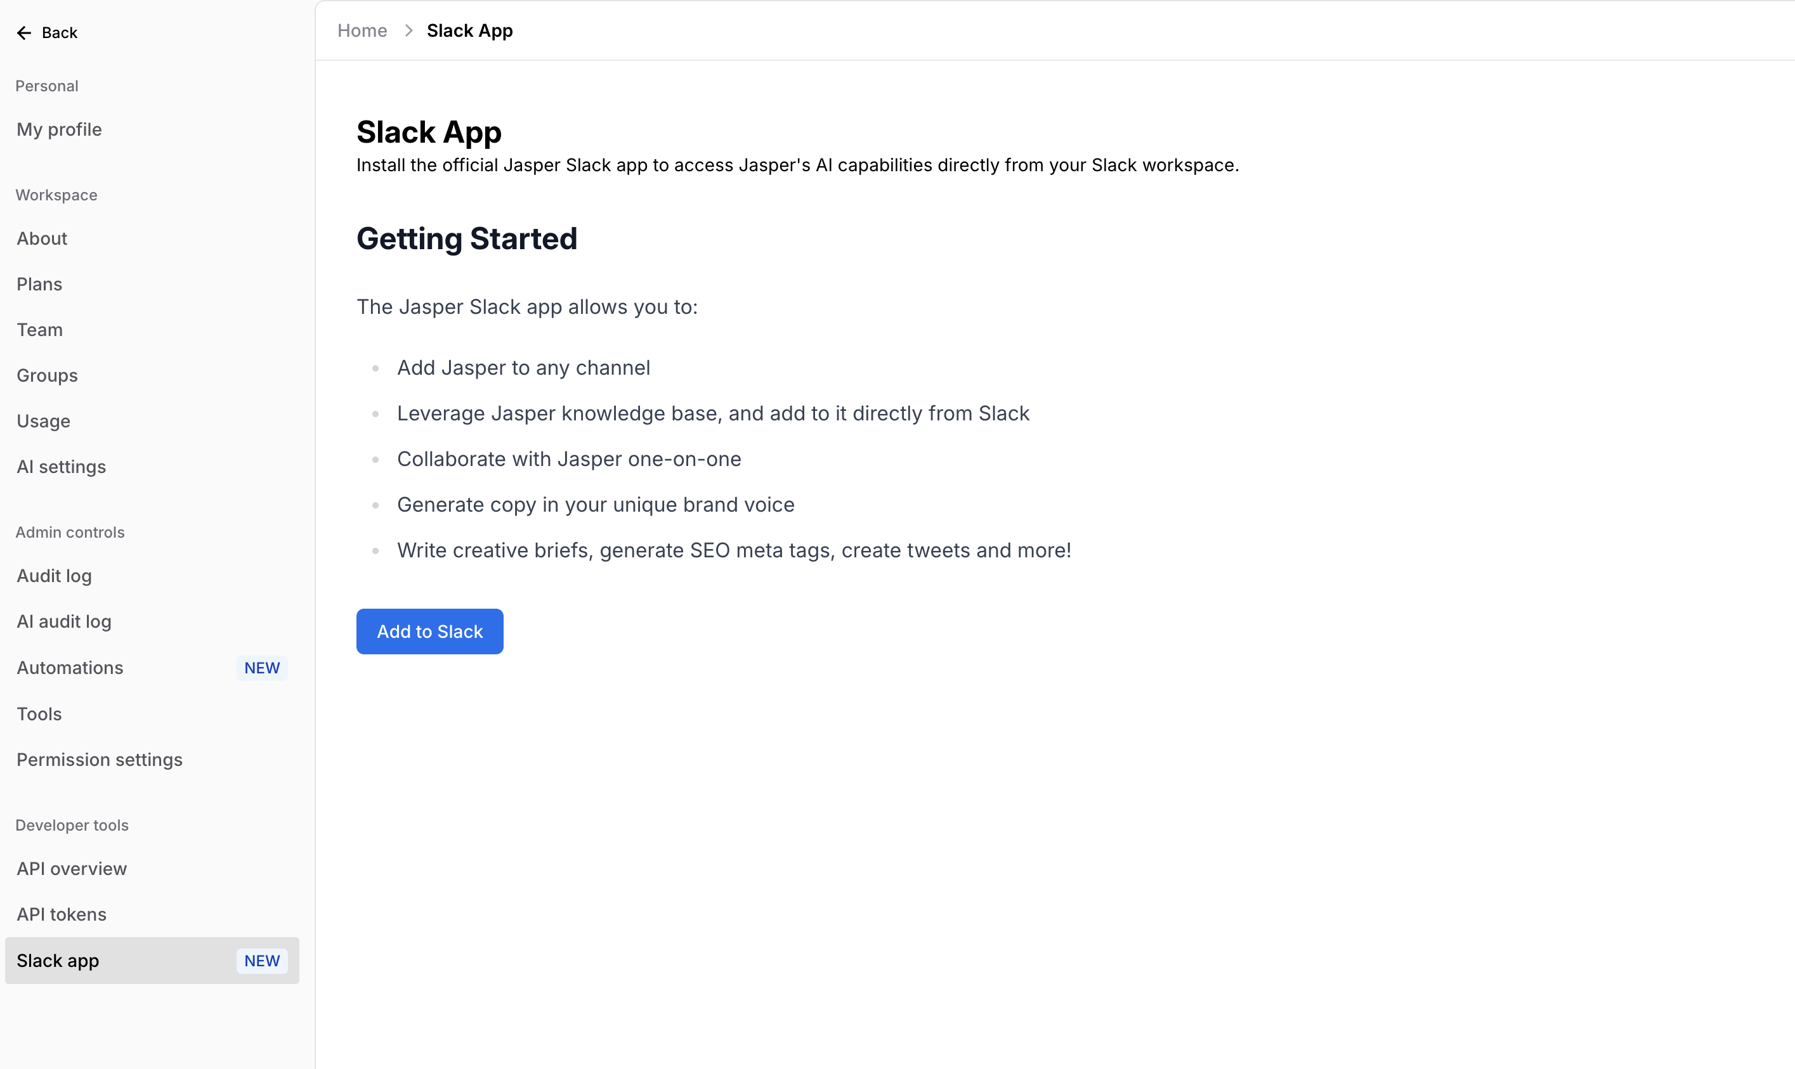Screen dimensions: 1795x1069
Task: Click the NEW badge beside Slack app
Action: click(261, 961)
